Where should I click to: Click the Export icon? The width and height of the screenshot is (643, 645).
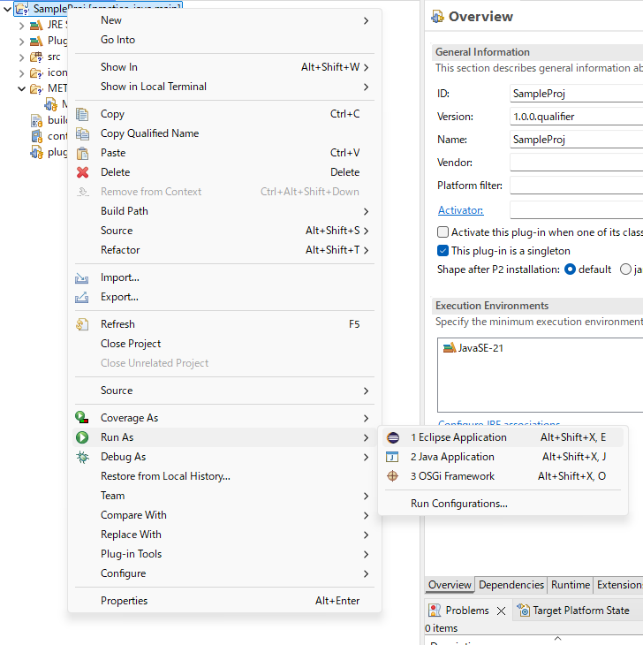click(x=82, y=298)
